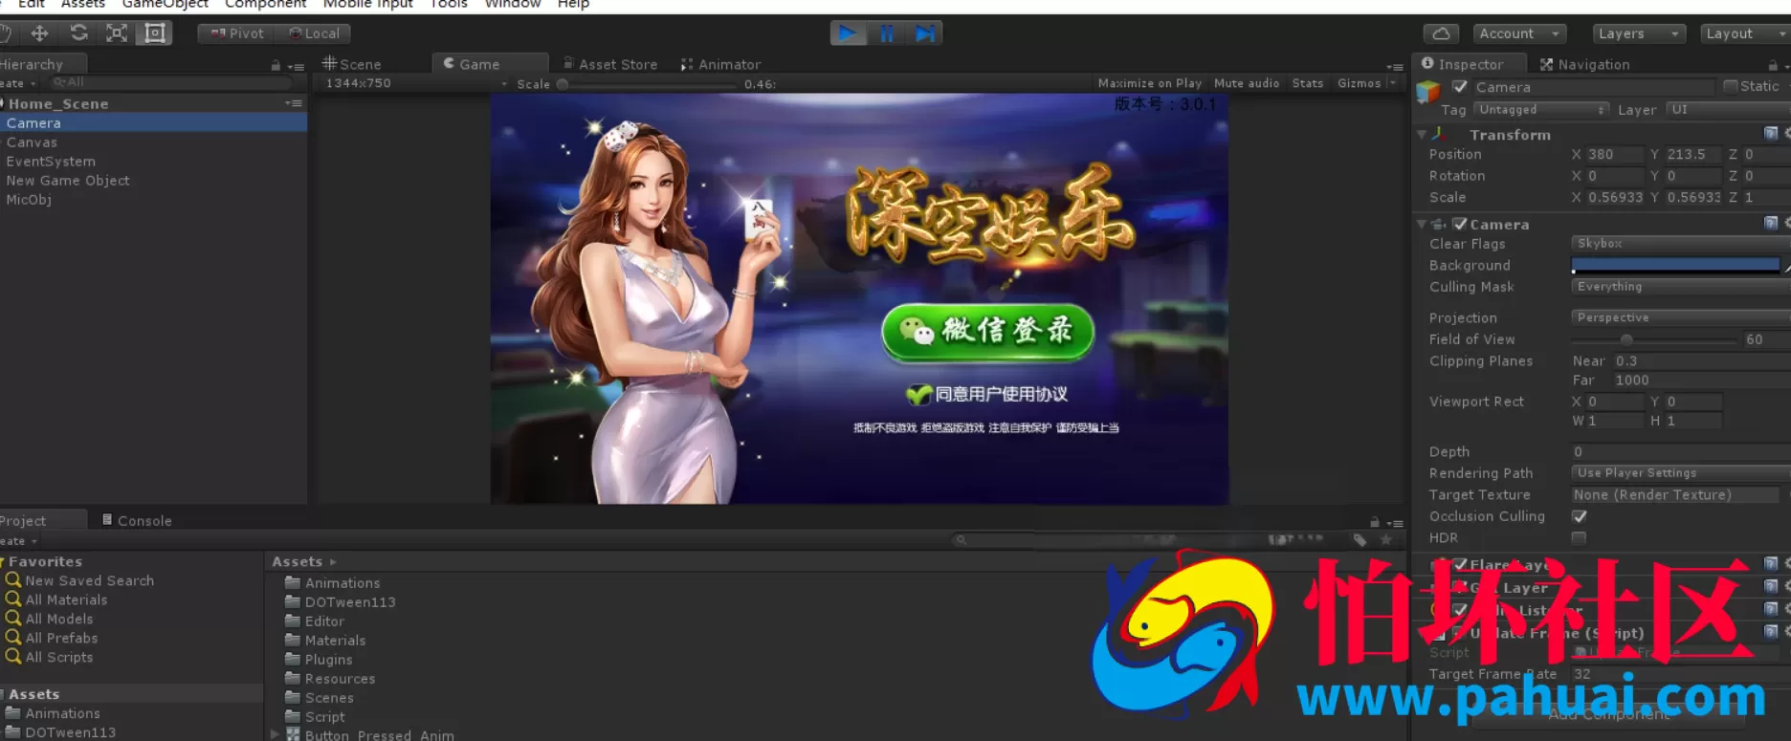This screenshot has height=741, width=1791.
Task: Toggle Pivot handle position
Action: (236, 33)
